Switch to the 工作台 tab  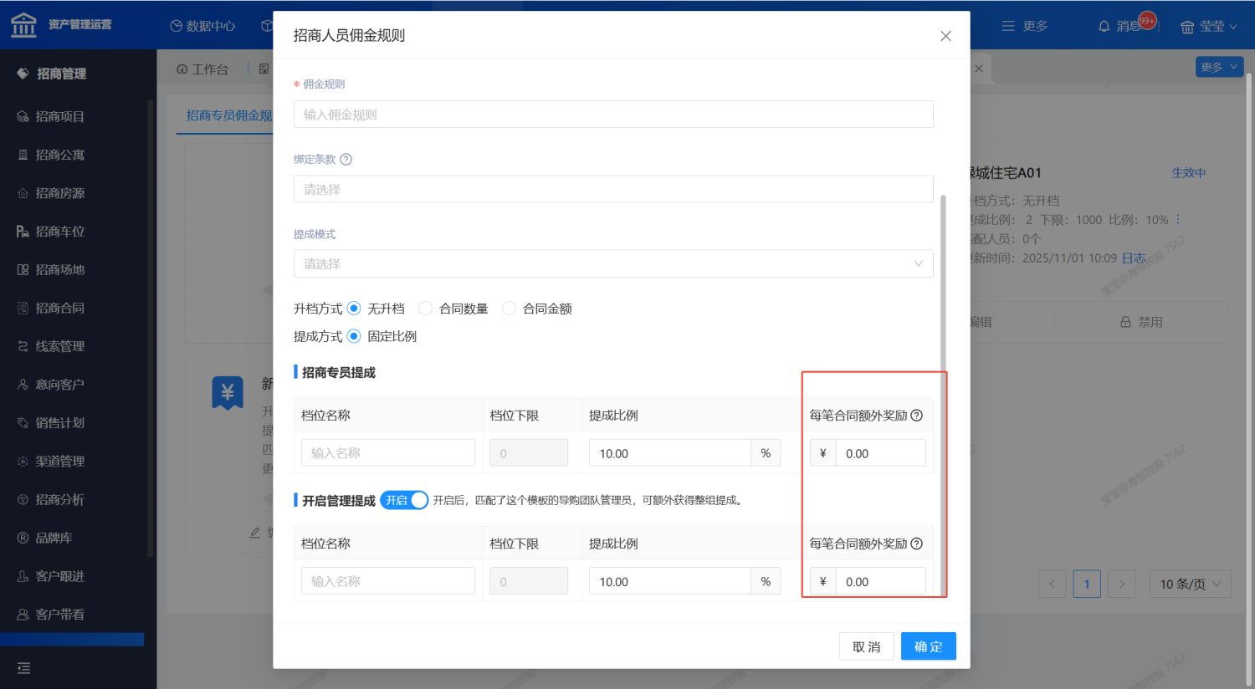(x=202, y=69)
